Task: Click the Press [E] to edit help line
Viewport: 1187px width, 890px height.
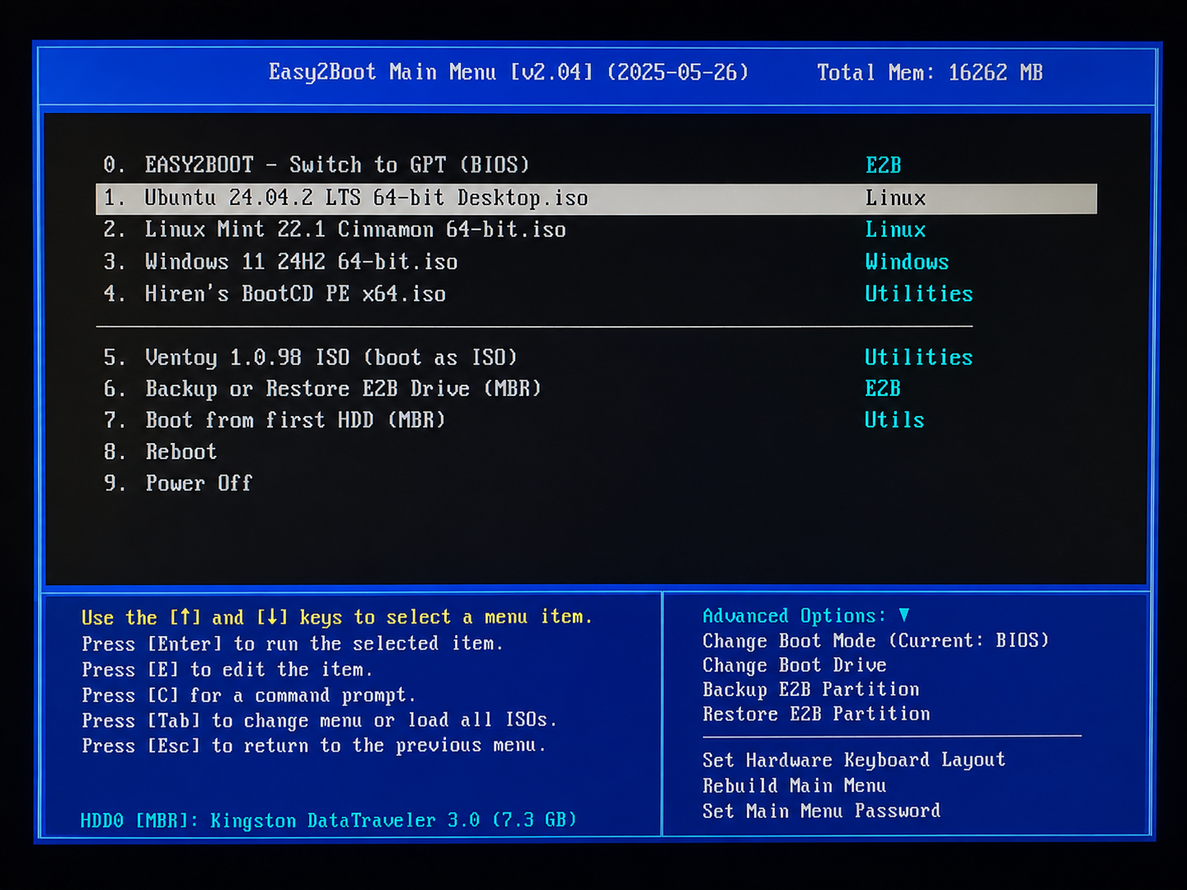Action: (227, 670)
